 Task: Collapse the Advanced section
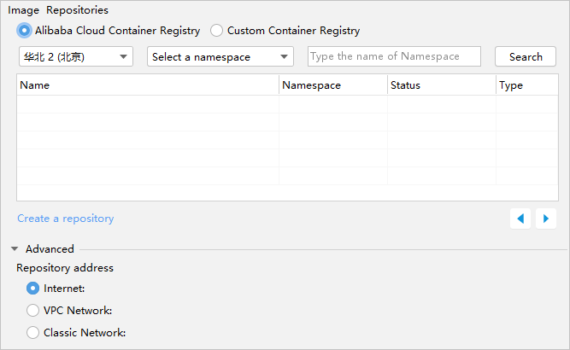[15, 249]
